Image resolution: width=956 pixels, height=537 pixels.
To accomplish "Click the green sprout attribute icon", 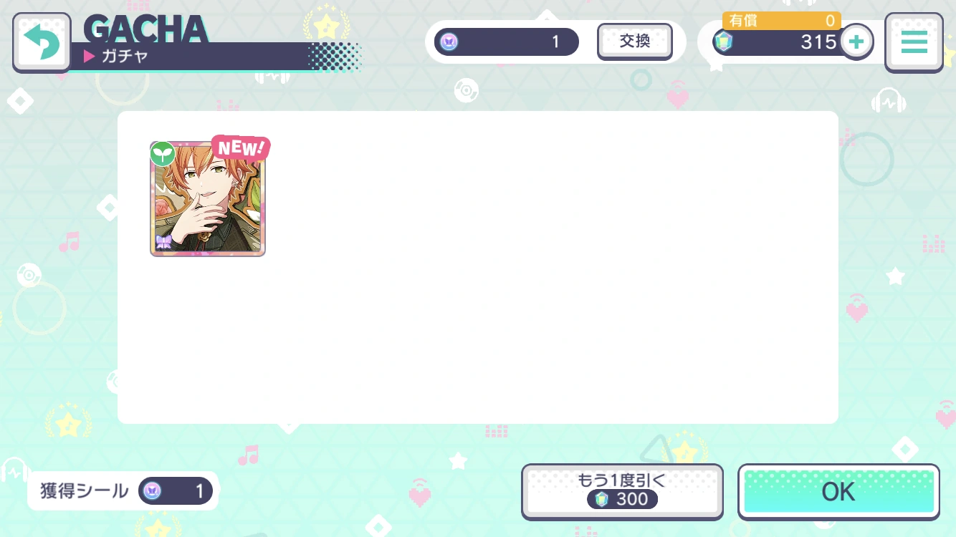I will click(x=163, y=153).
